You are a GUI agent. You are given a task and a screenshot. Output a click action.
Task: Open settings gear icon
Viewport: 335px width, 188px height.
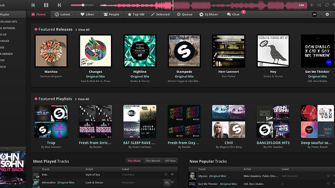pos(327,14)
